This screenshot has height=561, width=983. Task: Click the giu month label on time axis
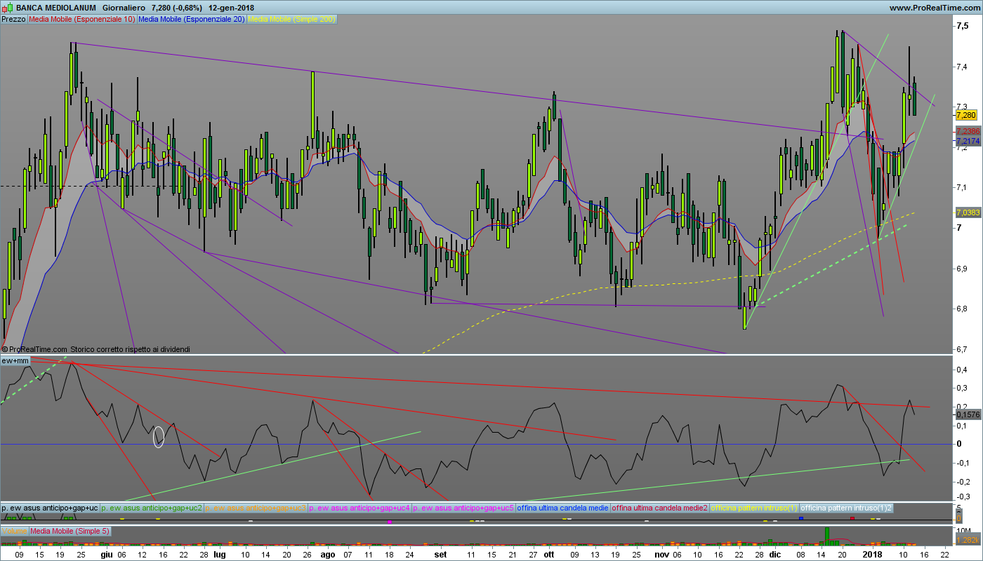click(106, 554)
